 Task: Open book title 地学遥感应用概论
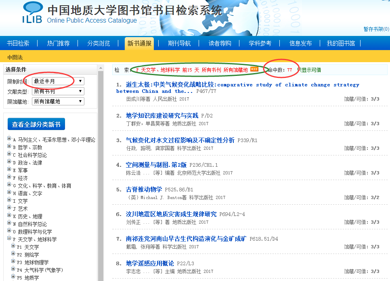[150, 263]
